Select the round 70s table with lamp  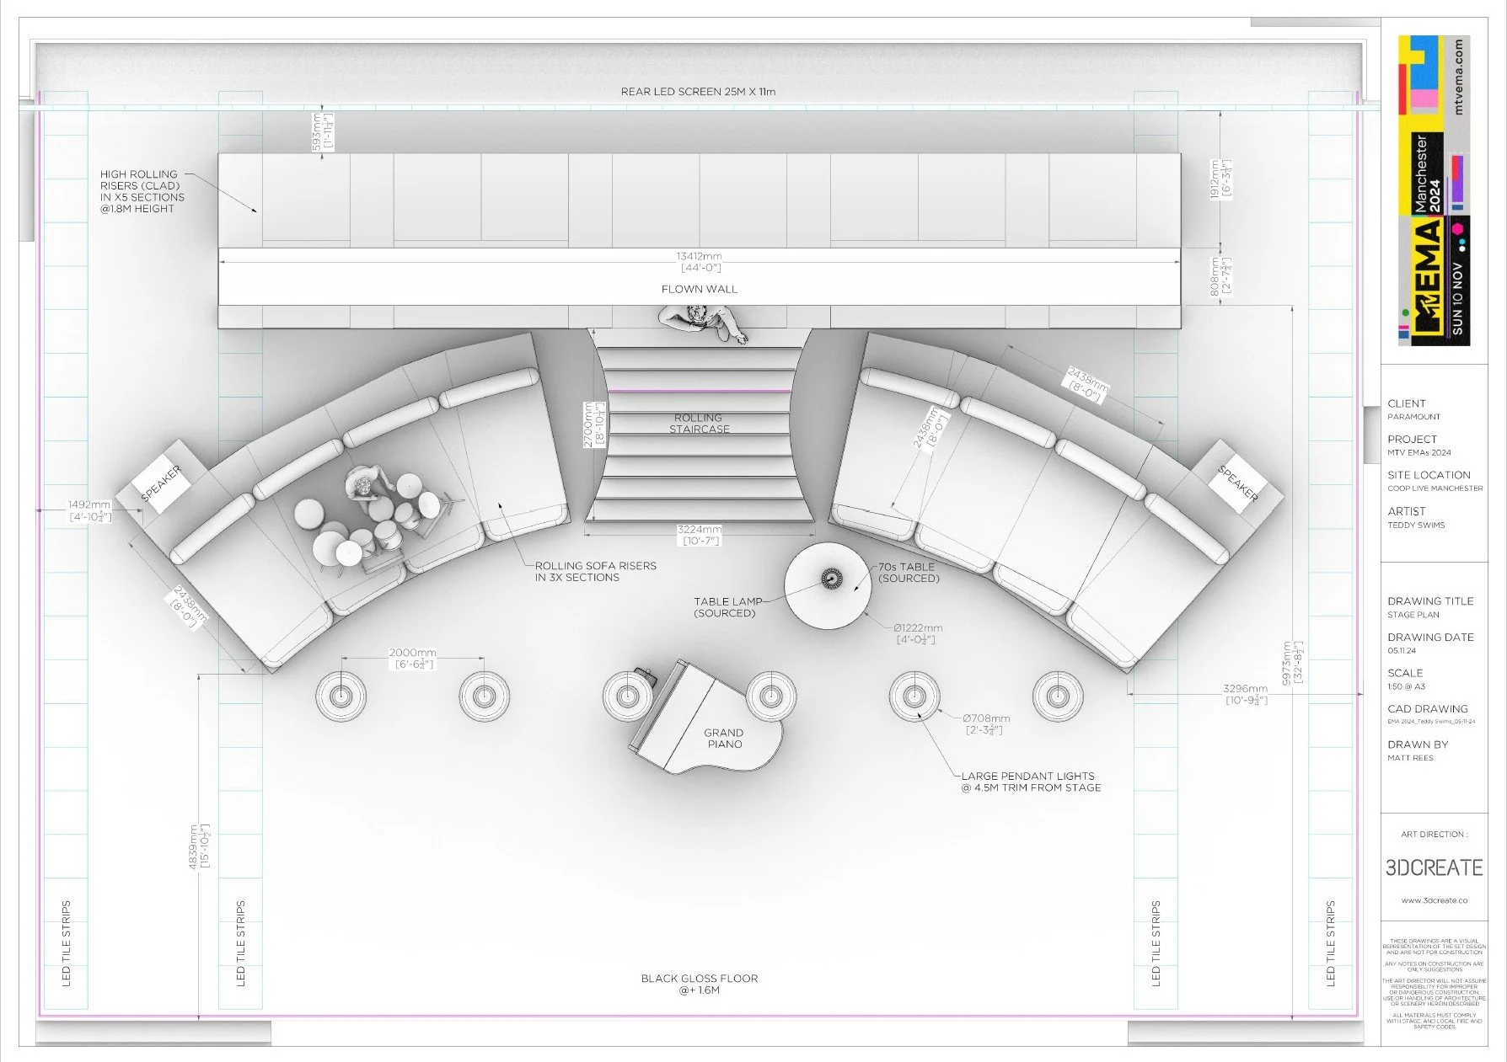[828, 584]
